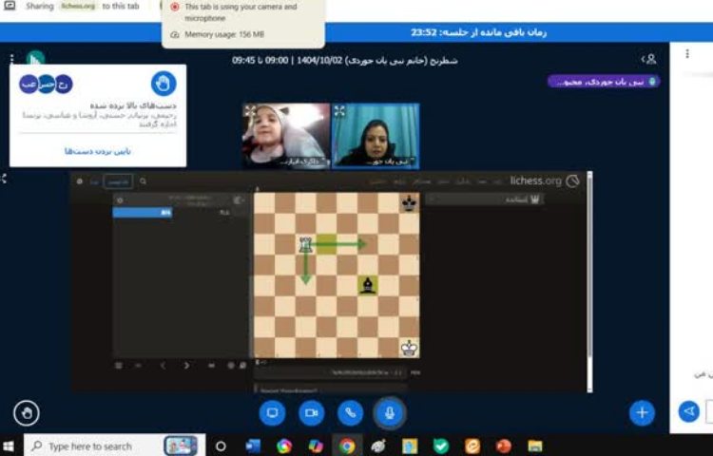Screen dimensions: 713x456
Task: Click the shared screen vertical scrollbar
Action: click(589, 281)
